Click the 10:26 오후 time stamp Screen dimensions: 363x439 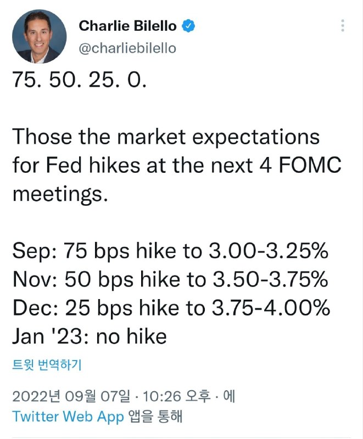[177, 396]
